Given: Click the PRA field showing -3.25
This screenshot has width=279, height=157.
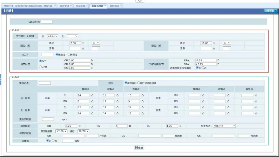Looking at the screenshot, I should click(206, 61).
